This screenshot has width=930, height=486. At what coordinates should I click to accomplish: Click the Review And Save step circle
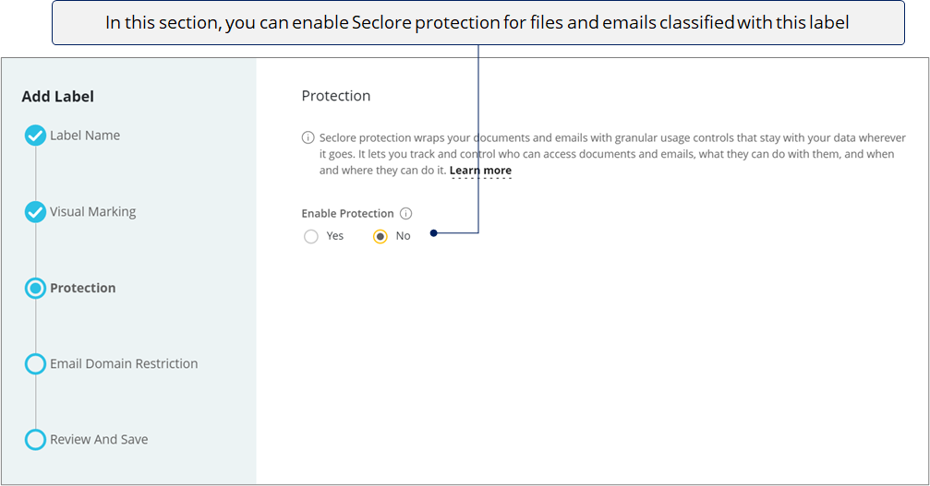(x=36, y=440)
